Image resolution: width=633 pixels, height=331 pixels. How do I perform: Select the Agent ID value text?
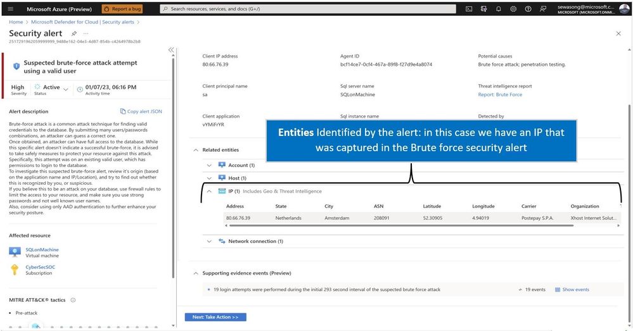click(386, 64)
